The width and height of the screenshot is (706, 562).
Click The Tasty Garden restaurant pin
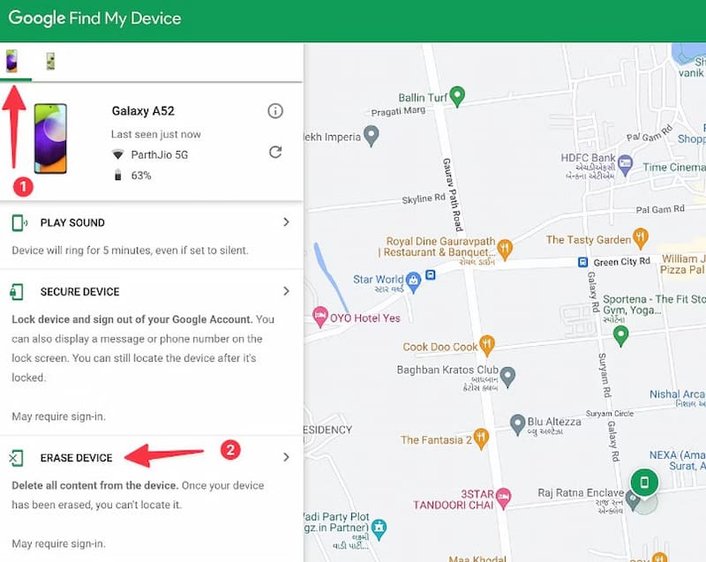click(641, 238)
